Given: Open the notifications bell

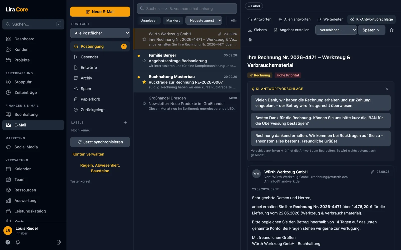Looking at the screenshot, I should tap(18, 242).
